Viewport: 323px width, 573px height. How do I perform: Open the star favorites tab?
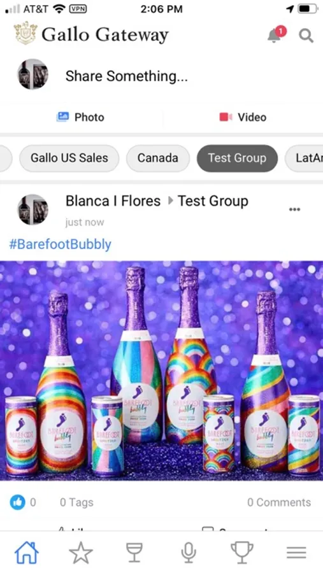80,552
